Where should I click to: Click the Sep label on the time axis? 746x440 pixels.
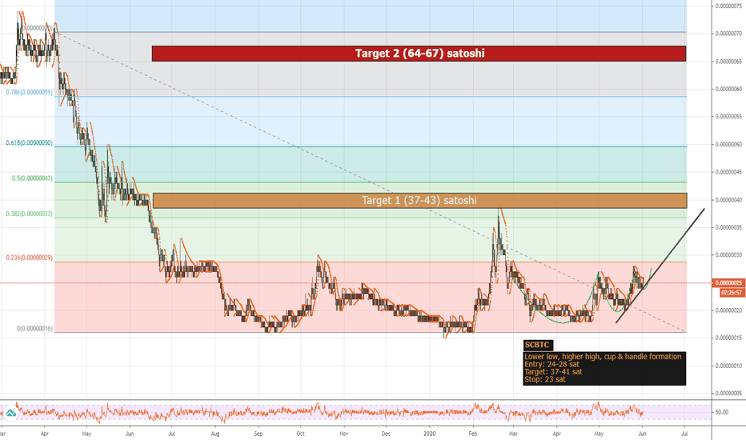click(x=259, y=434)
